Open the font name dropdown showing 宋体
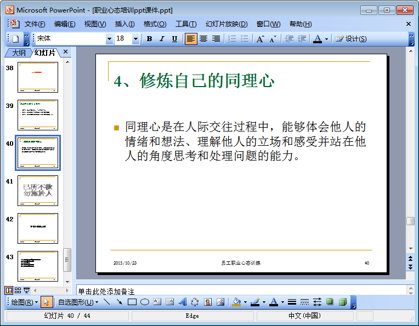This screenshot has width=419, height=326. (x=109, y=39)
